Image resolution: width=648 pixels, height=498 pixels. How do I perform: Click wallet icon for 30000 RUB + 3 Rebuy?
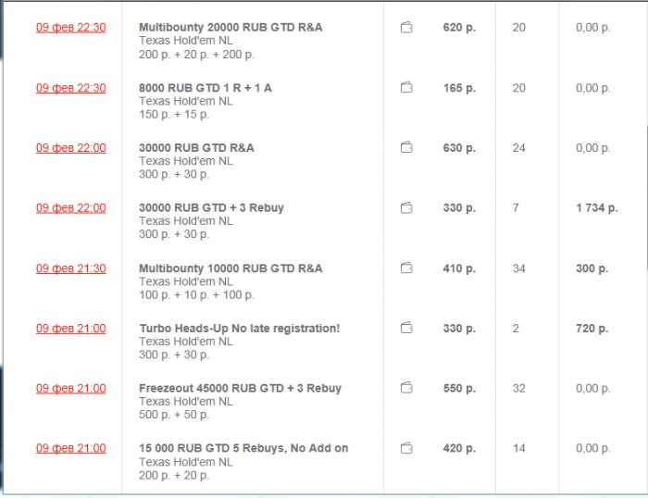click(405, 208)
